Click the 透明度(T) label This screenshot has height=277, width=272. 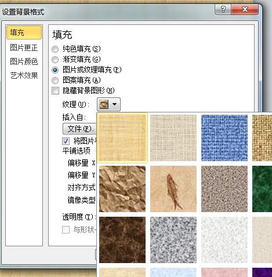tap(79, 217)
